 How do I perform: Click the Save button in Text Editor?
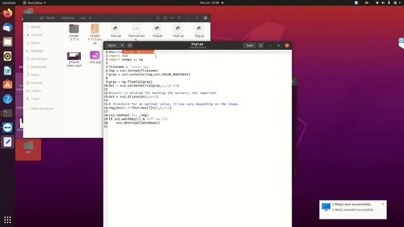(249, 45)
